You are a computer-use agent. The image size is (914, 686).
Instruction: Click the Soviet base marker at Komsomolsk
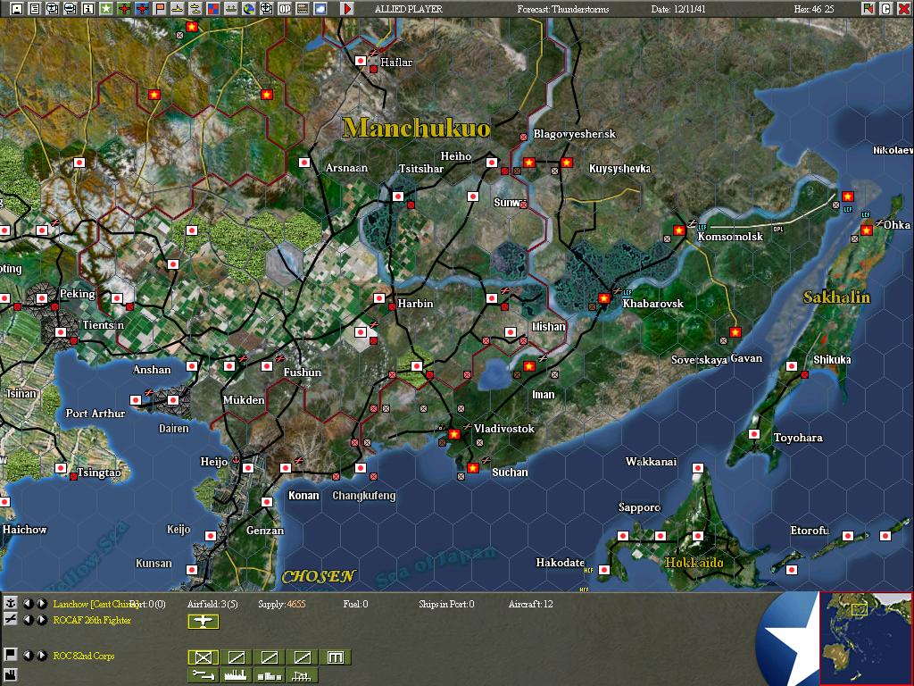click(x=679, y=230)
